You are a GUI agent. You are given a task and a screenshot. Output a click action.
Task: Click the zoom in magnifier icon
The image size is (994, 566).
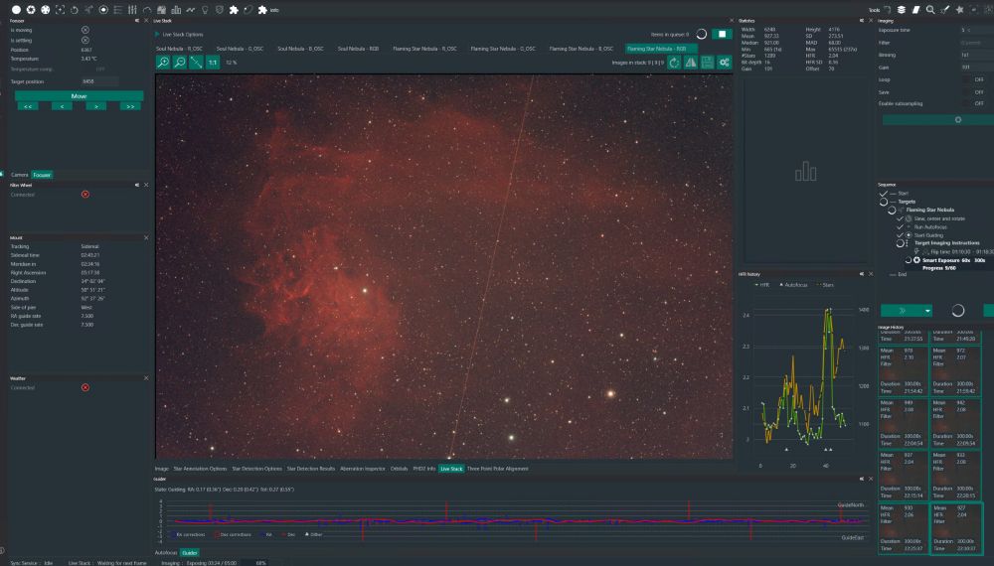(x=164, y=62)
